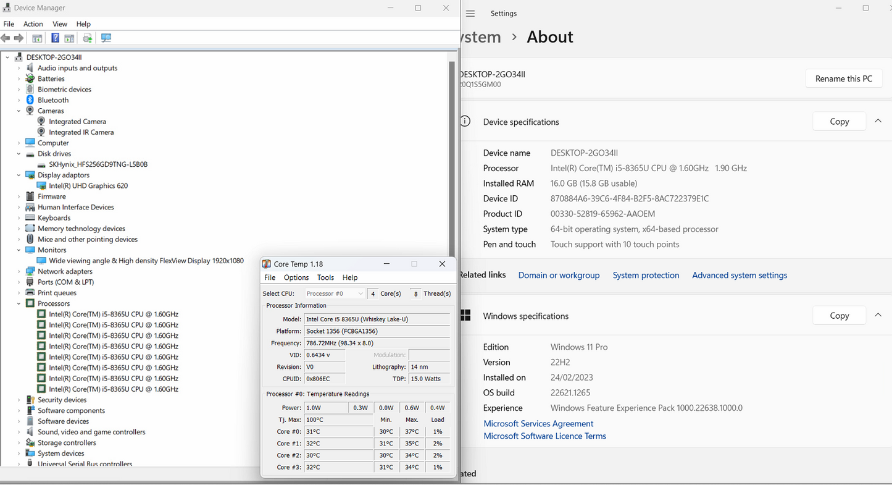
Task: Collapse the Processors tree node
Action: (19, 303)
